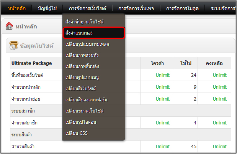Click the ใช้ไป column header
The height and width of the screenshot is (154, 237).
[186, 63]
